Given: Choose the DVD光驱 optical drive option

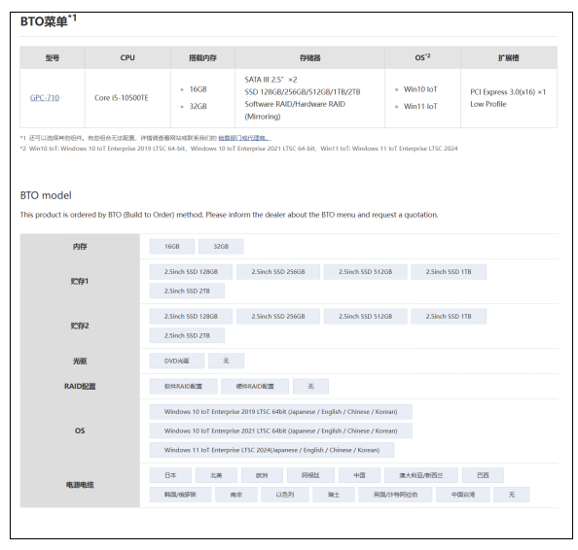Looking at the screenshot, I should (176, 361).
